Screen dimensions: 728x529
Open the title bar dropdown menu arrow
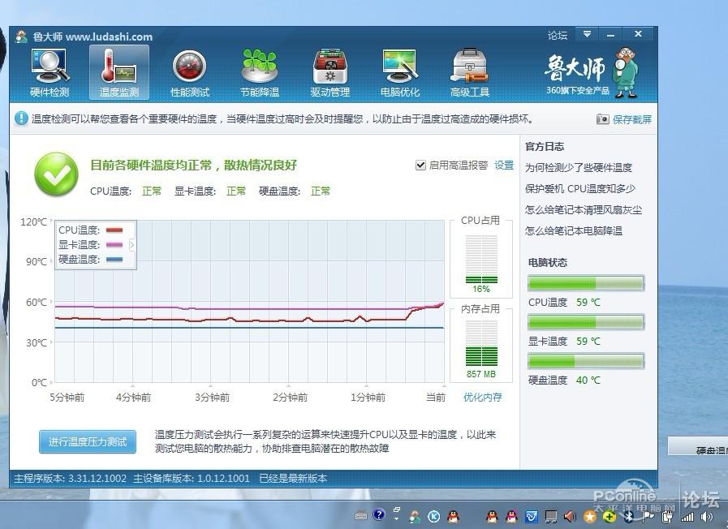pyautogui.click(x=587, y=34)
